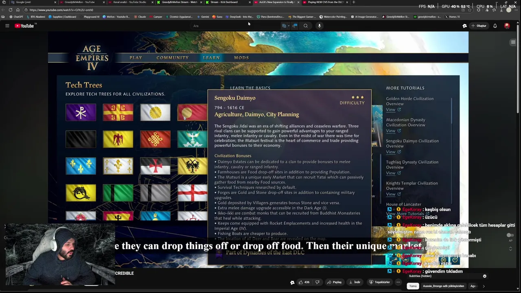The width and height of the screenshot is (521, 293).
Task: Click the Paylaş share button
Action: (335, 282)
